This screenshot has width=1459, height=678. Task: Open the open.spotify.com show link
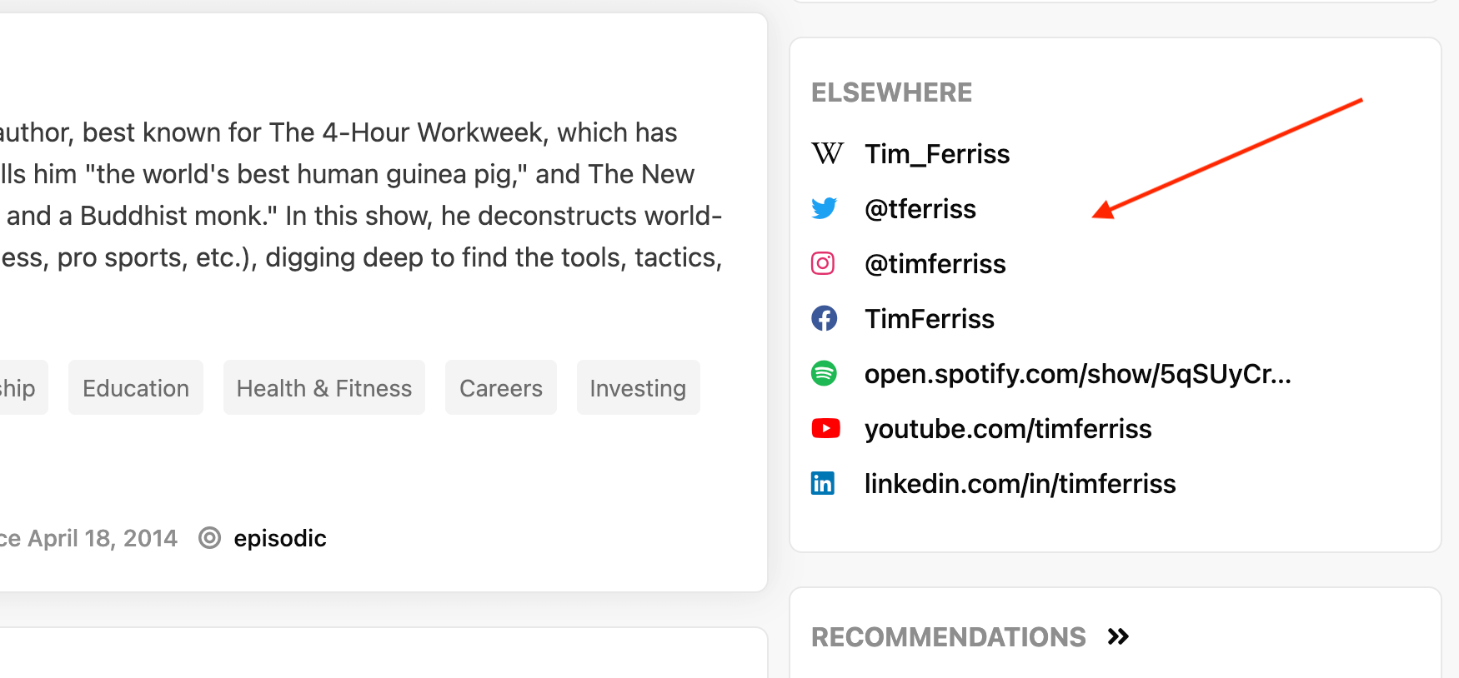(x=1078, y=374)
